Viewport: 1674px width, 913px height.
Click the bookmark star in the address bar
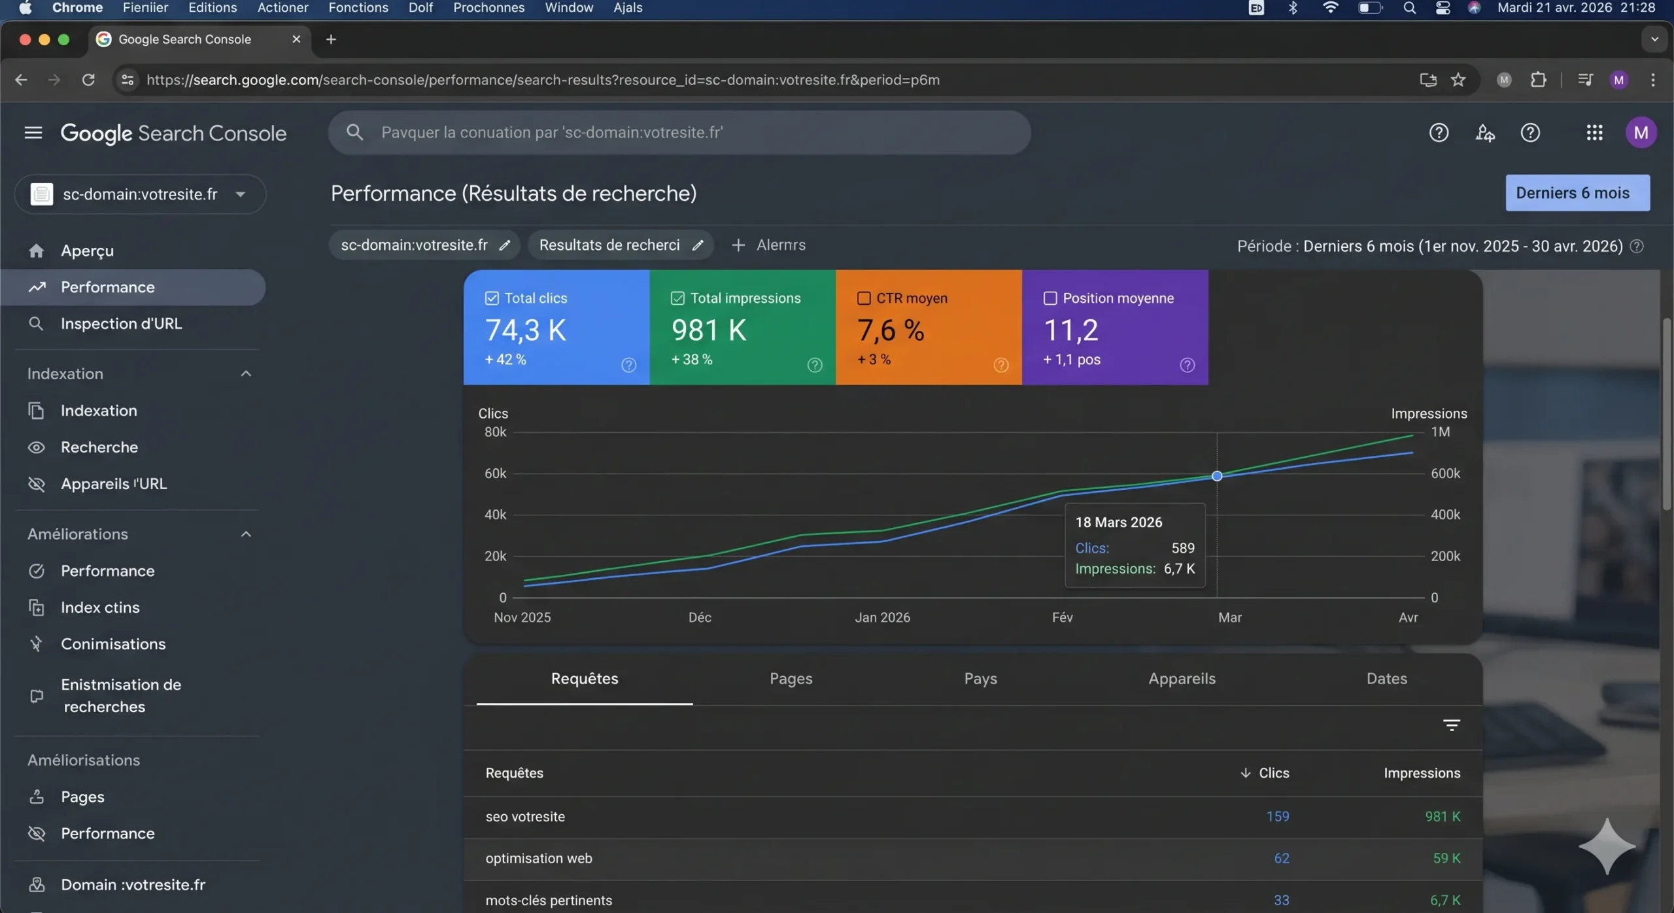pos(1458,80)
